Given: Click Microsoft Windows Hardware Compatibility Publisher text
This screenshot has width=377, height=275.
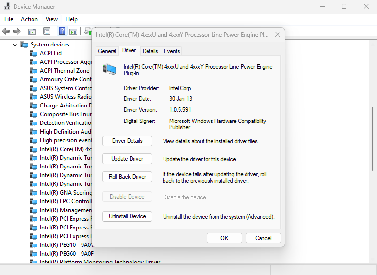Looking at the screenshot, I should (217, 124).
